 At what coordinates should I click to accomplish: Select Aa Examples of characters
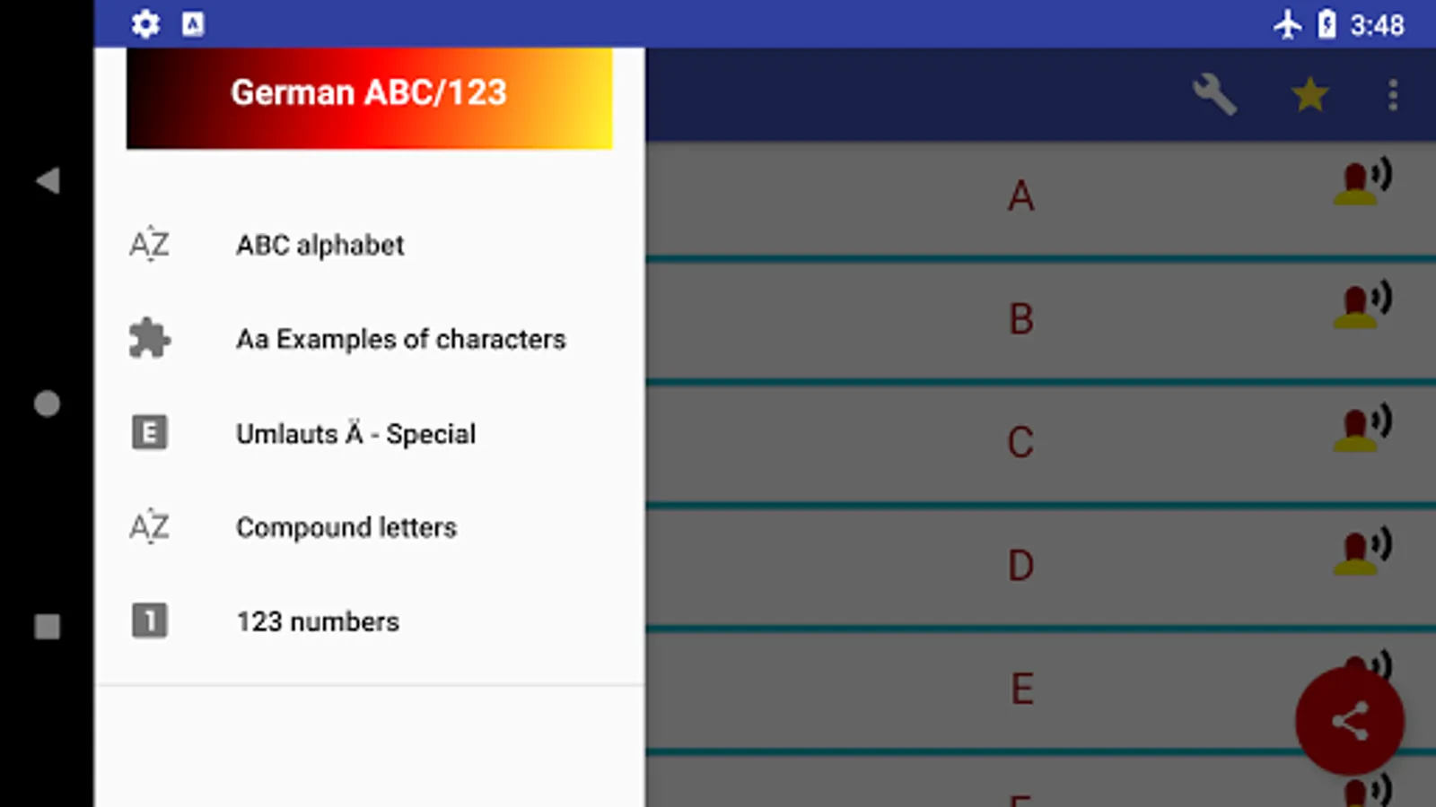click(x=400, y=339)
